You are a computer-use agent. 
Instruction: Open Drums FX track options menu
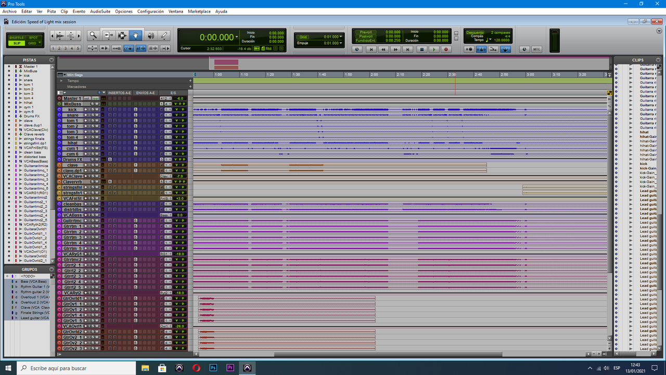coord(59,159)
